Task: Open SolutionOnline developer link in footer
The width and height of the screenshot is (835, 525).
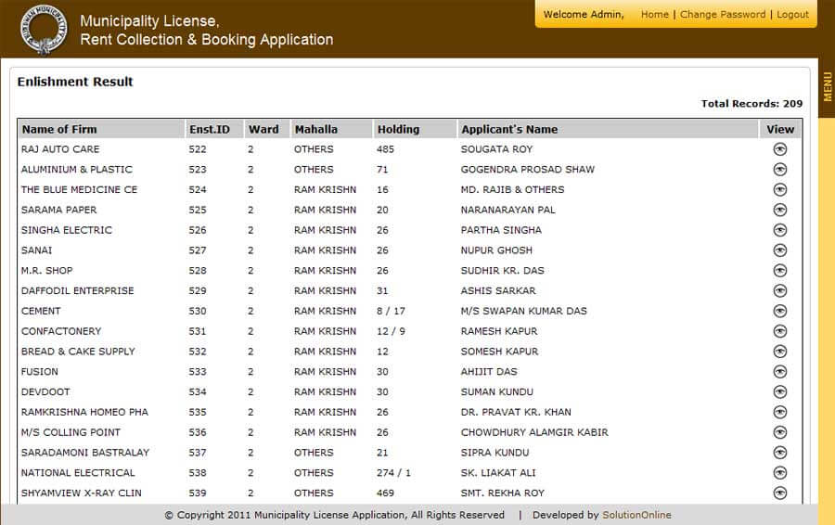Action: (x=636, y=515)
